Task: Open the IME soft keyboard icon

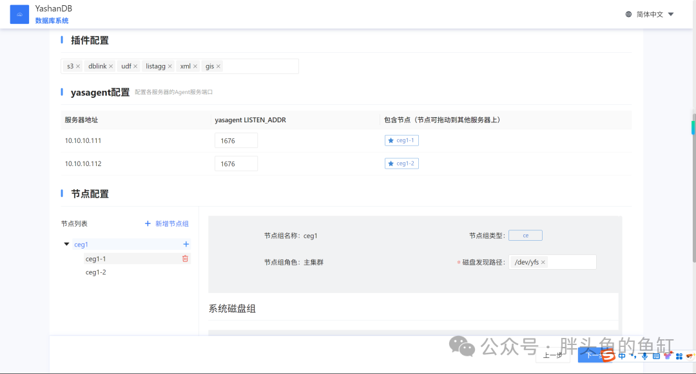Action: coord(656,356)
